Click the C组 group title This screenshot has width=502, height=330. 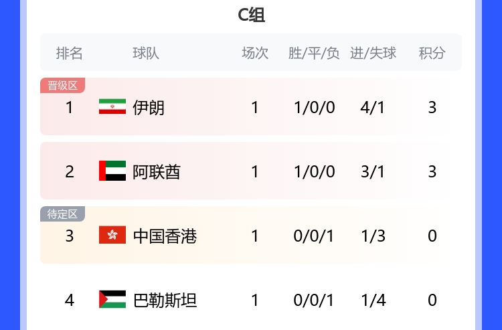[x=251, y=15]
